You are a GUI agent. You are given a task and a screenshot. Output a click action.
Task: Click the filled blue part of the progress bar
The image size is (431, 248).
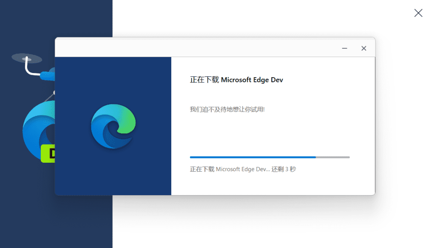point(253,157)
